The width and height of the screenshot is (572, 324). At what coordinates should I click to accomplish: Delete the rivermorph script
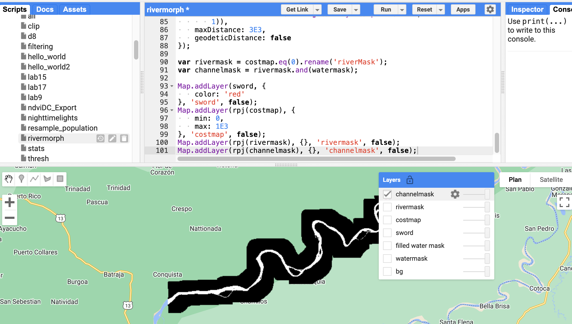124,138
